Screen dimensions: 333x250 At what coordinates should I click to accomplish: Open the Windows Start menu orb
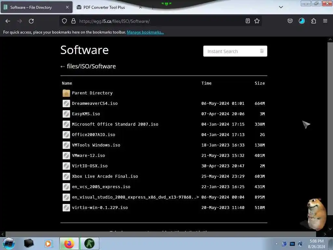click(9, 243)
